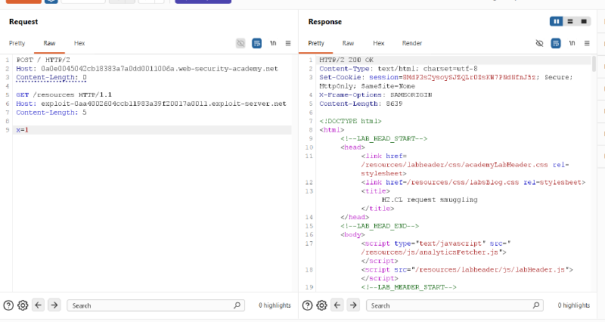Focus the Response search input field
Screen dimensions: 605x322
(x=455, y=305)
